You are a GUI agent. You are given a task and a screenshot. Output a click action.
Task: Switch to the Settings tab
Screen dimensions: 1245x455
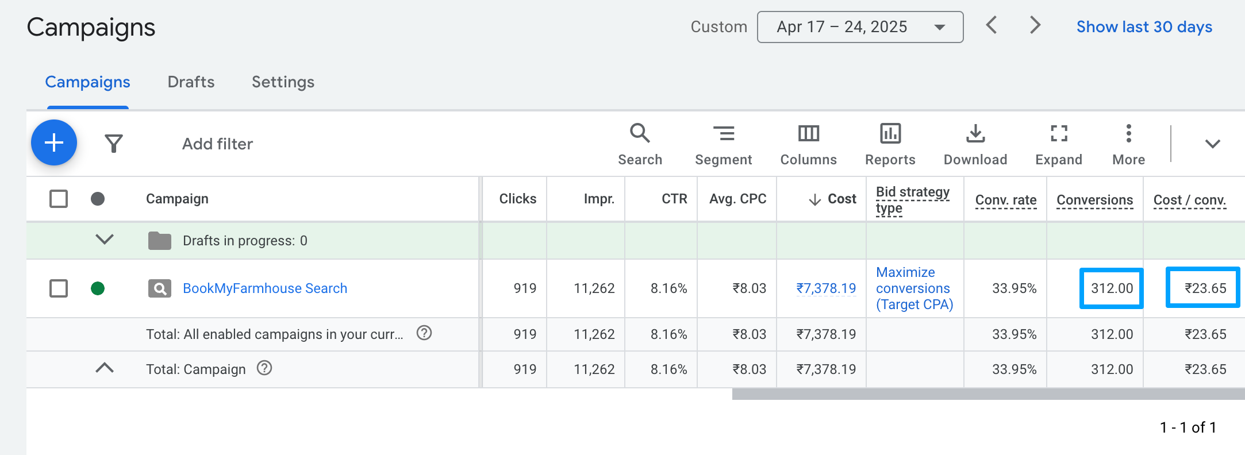coord(283,82)
